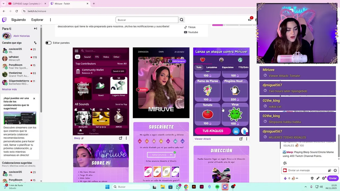Screen dimensions: 340x191
Task: Open Siguiendo in top navigation
Action: coord(19,20)
